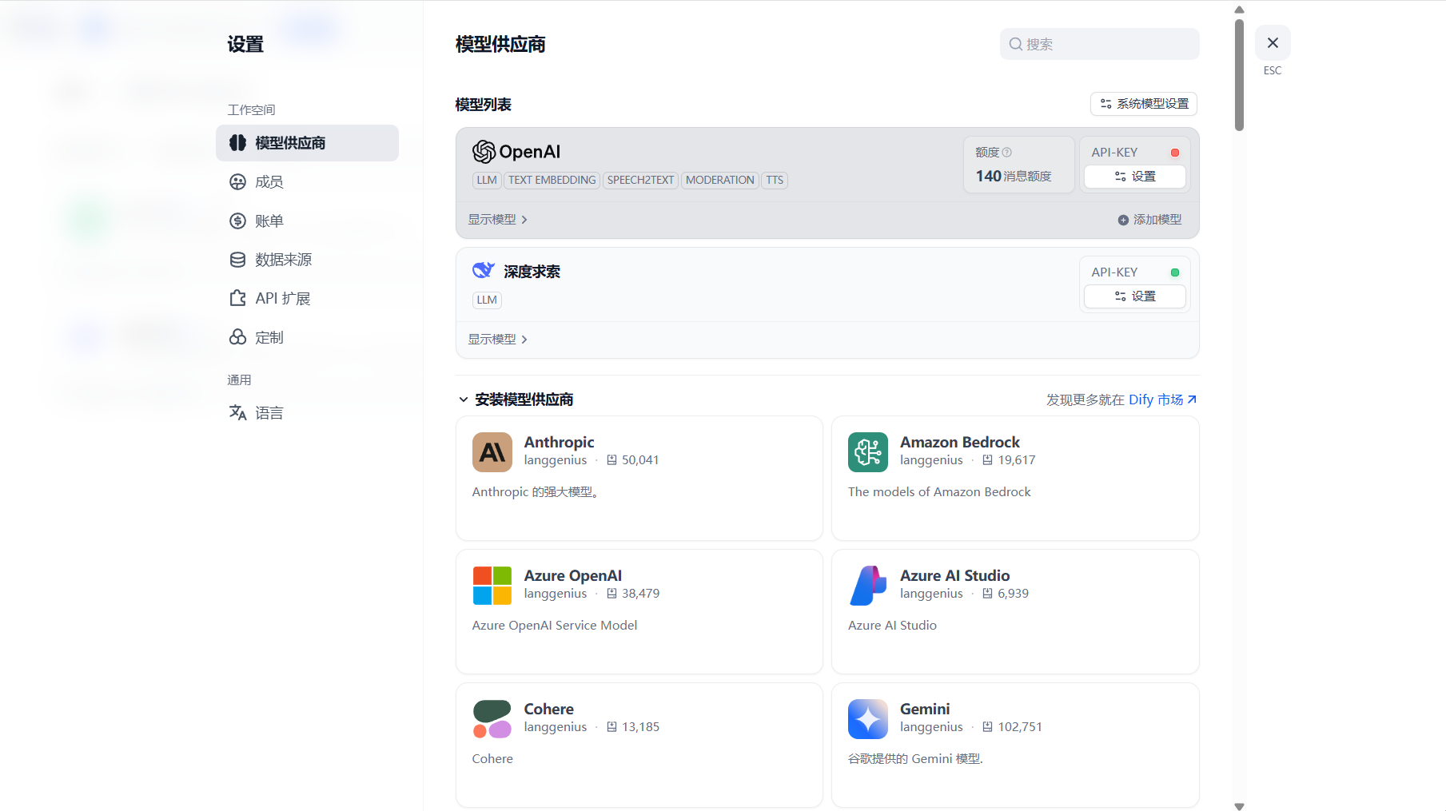Click the LLM tag under 深度求索
The image size is (1446, 811).
coord(487,300)
